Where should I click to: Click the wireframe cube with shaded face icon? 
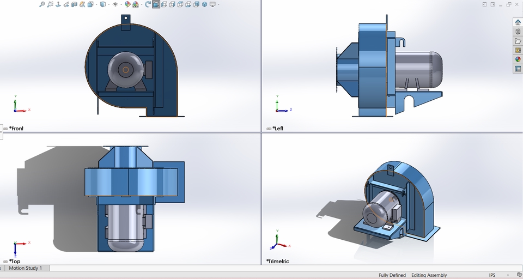point(197,4)
